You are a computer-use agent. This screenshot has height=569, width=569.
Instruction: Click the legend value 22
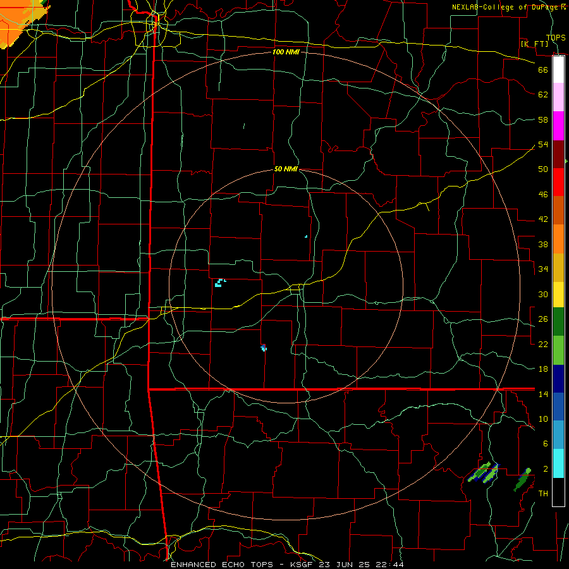543,344
